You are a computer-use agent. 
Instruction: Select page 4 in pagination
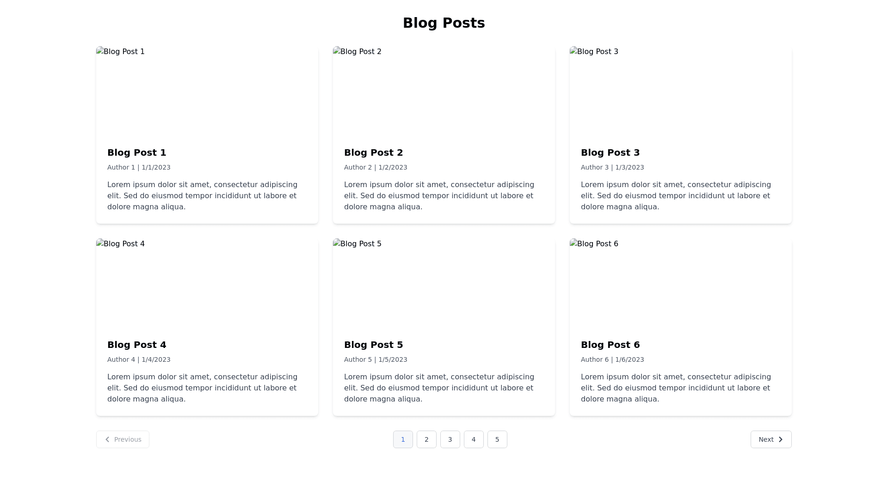(x=474, y=439)
